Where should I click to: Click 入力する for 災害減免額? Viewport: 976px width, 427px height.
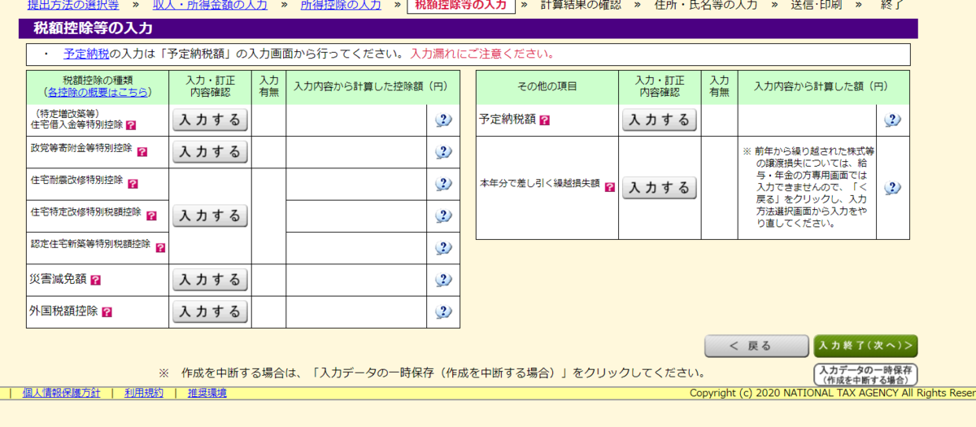pyautogui.click(x=210, y=280)
